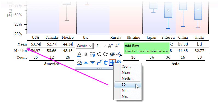Screen dimensions: 219x103
Task: Decrease font size with the small A icon
Action: [117, 46]
